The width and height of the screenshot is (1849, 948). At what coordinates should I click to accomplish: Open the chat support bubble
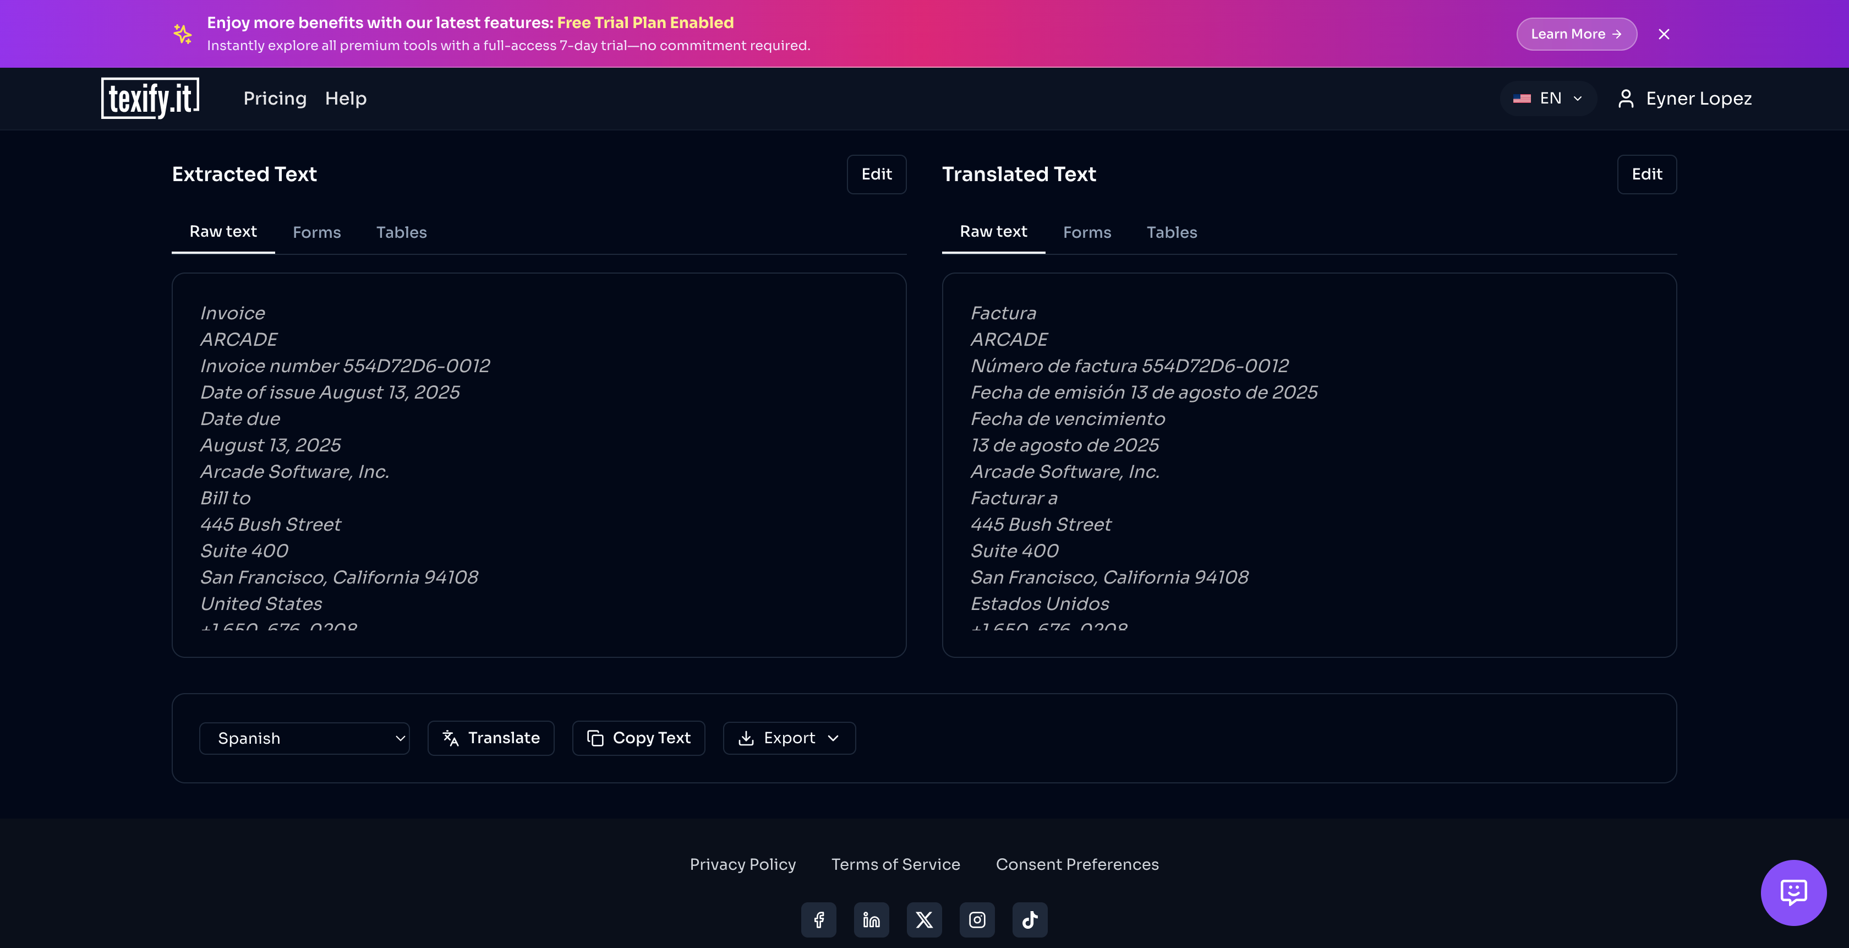tap(1793, 893)
